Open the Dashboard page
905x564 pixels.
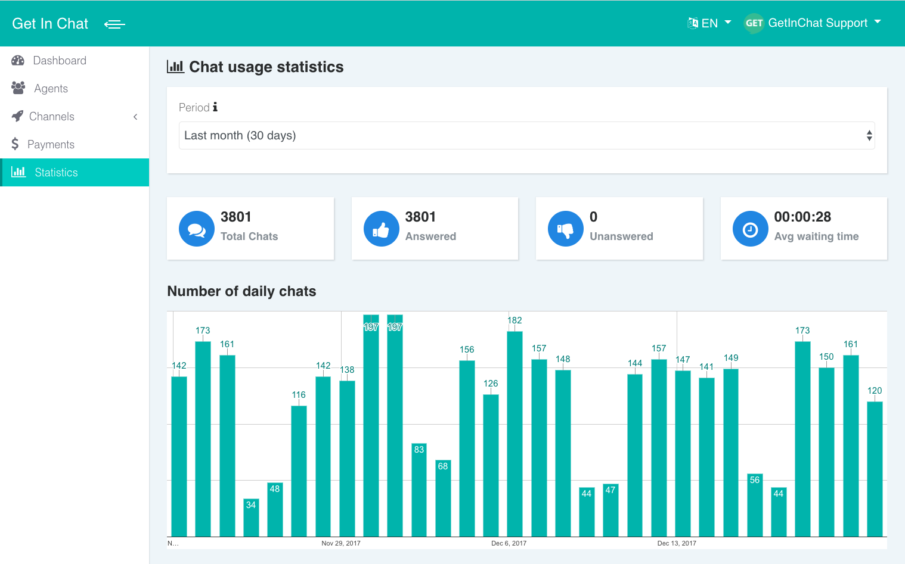click(x=75, y=60)
